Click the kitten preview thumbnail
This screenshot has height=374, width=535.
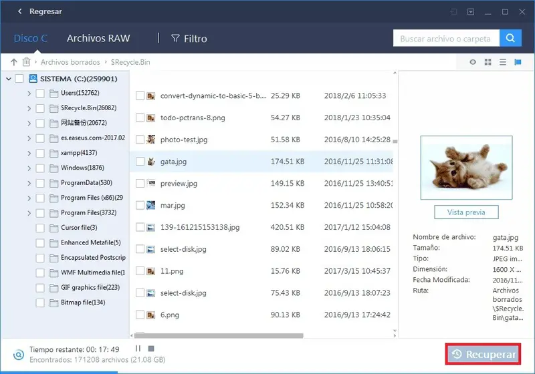pyautogui.click(x=466, y=167)
